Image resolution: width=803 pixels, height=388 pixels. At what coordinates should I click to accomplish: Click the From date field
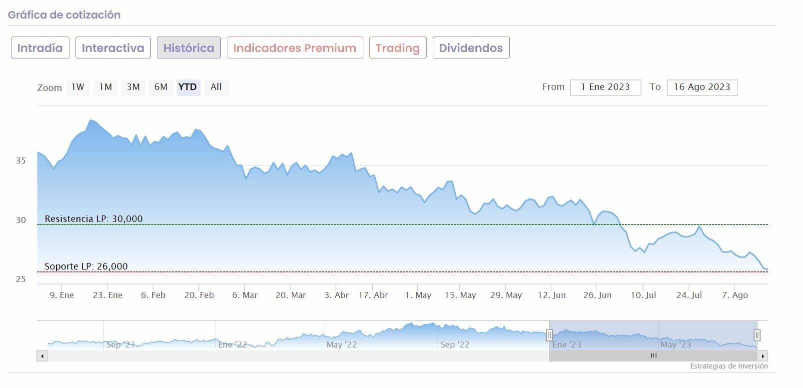point(605,87)
